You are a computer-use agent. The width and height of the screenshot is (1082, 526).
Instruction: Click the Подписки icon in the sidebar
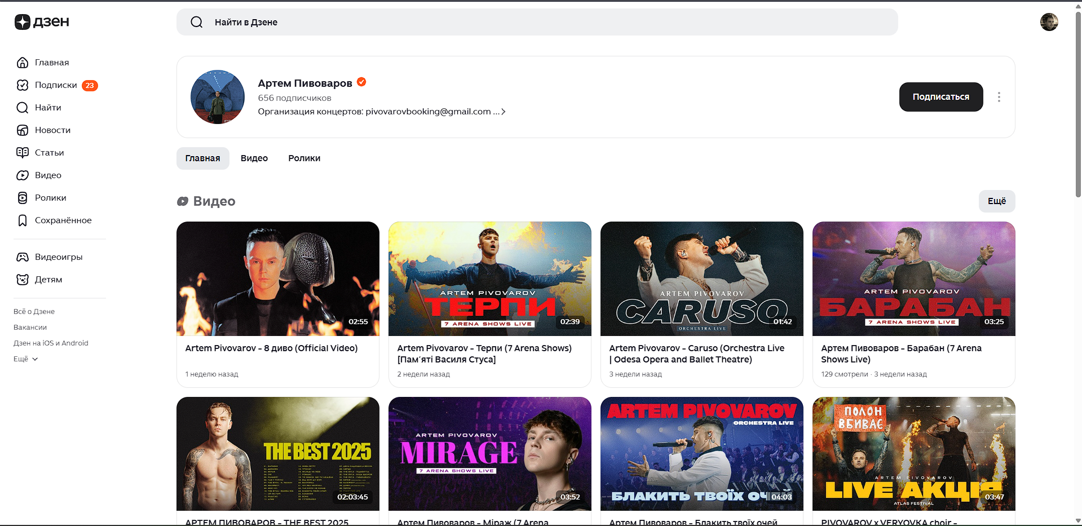tap(23, 85)
